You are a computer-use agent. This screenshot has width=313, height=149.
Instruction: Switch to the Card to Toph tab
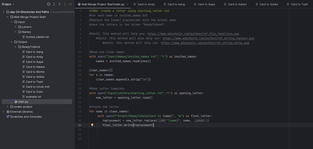point(297,4)
